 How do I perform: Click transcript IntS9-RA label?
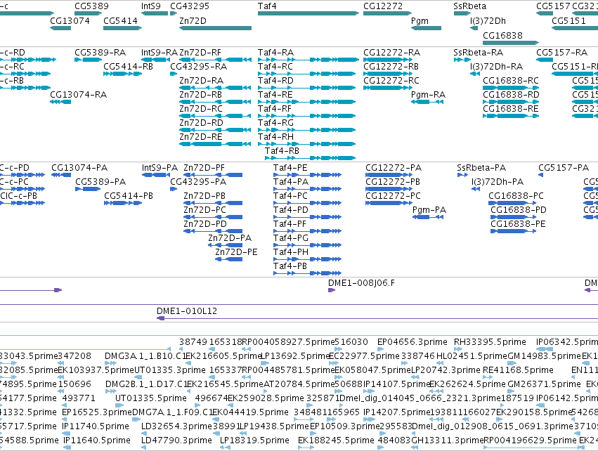point(160,52)
